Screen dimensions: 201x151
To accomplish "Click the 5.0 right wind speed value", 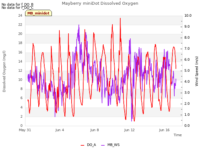I will pyautogui.click(x=187, y=70).
